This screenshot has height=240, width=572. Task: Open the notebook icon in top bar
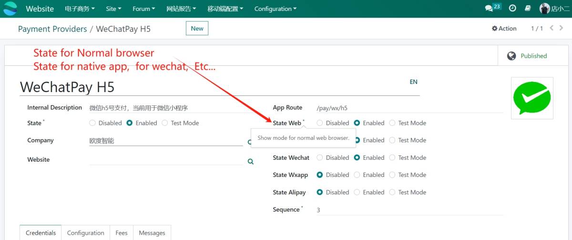[x=528, y=9]
